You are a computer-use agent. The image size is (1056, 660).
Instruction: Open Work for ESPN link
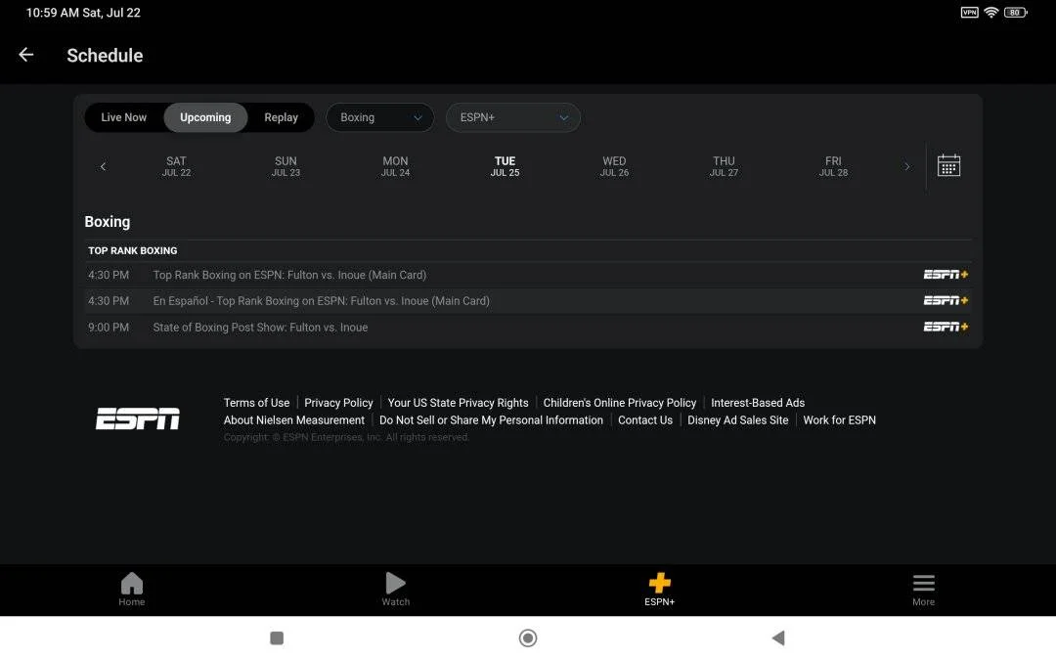pyautogui.click(x=839, y=420)
